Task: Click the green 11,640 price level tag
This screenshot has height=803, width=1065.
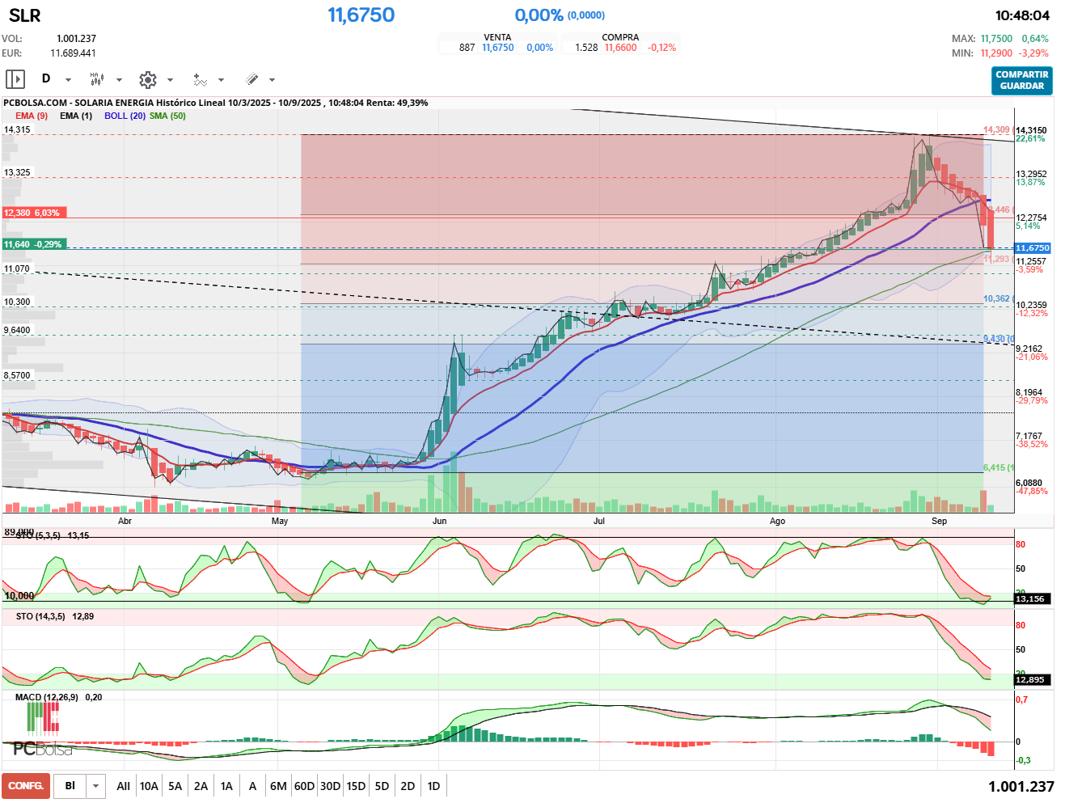Action: (35, 244)
